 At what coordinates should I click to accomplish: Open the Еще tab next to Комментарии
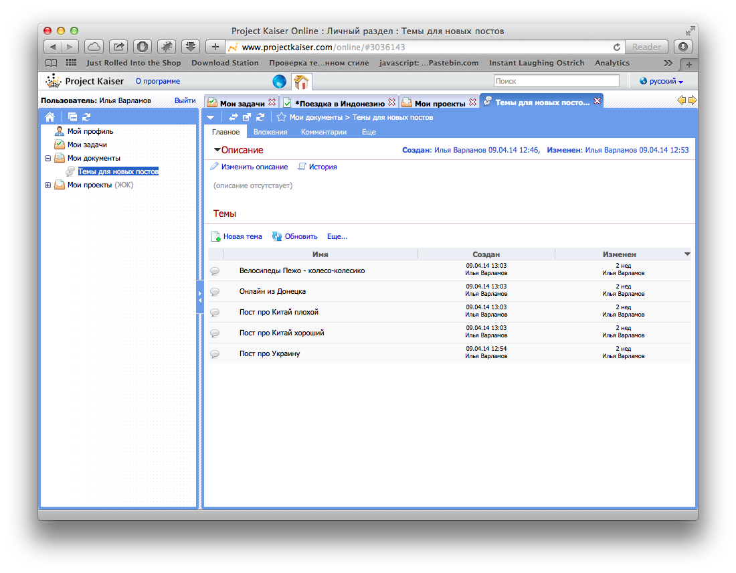[369, 132]
